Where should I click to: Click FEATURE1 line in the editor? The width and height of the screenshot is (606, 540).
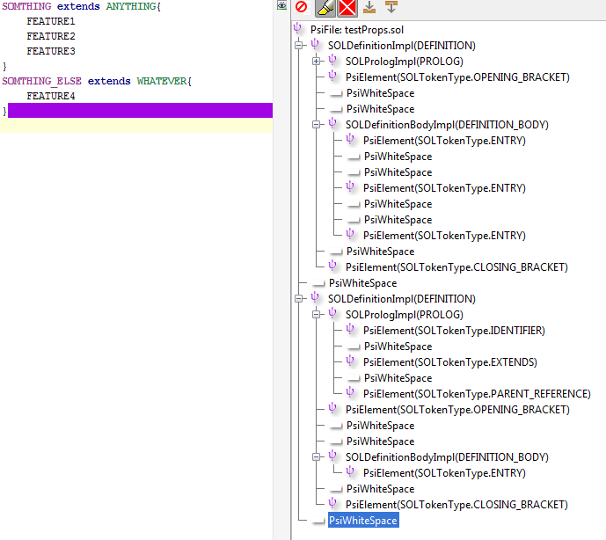pyautogui.click(x=51, y=21)
